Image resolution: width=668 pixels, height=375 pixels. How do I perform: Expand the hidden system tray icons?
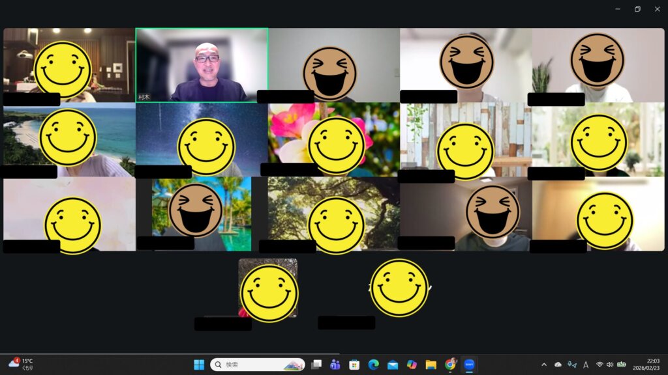coord(544,365)
